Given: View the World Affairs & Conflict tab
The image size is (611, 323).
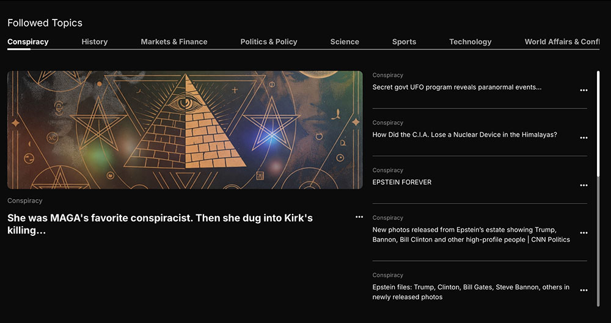Looking at the screenshot, I should (562, 41).
